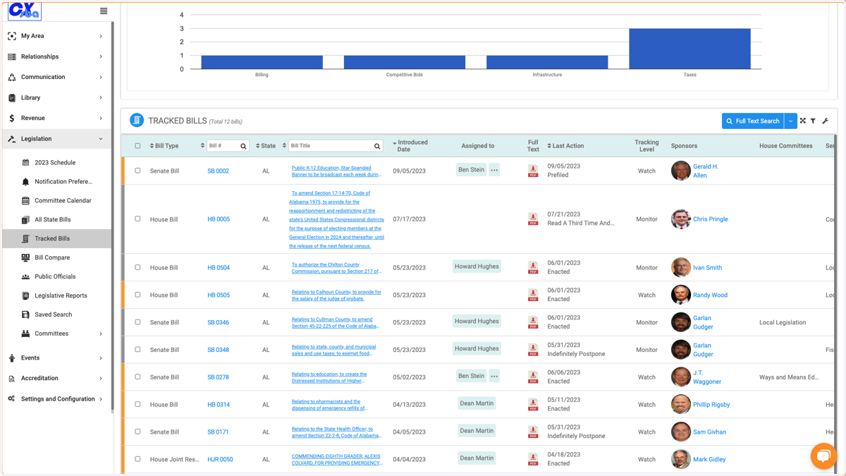Click the filter funnel icon
Image resolution: width=846 pixels, height=476 pixels.
tap(813, 121)
